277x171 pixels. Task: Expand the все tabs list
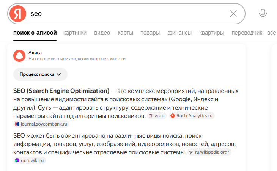point(271,33)
